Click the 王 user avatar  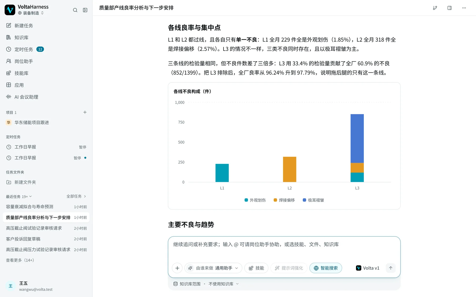click(11, 286)
